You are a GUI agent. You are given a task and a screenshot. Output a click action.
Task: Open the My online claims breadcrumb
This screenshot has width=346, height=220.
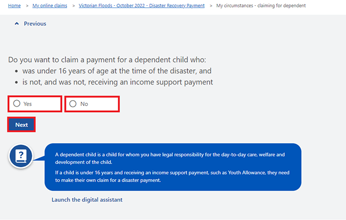point(50,5)
